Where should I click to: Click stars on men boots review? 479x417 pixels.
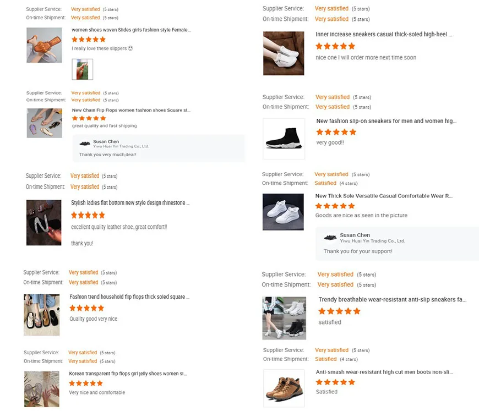tap(335, 382)
